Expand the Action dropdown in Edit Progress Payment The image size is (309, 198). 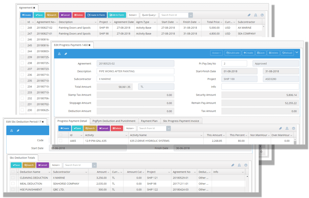pos(216,53)
